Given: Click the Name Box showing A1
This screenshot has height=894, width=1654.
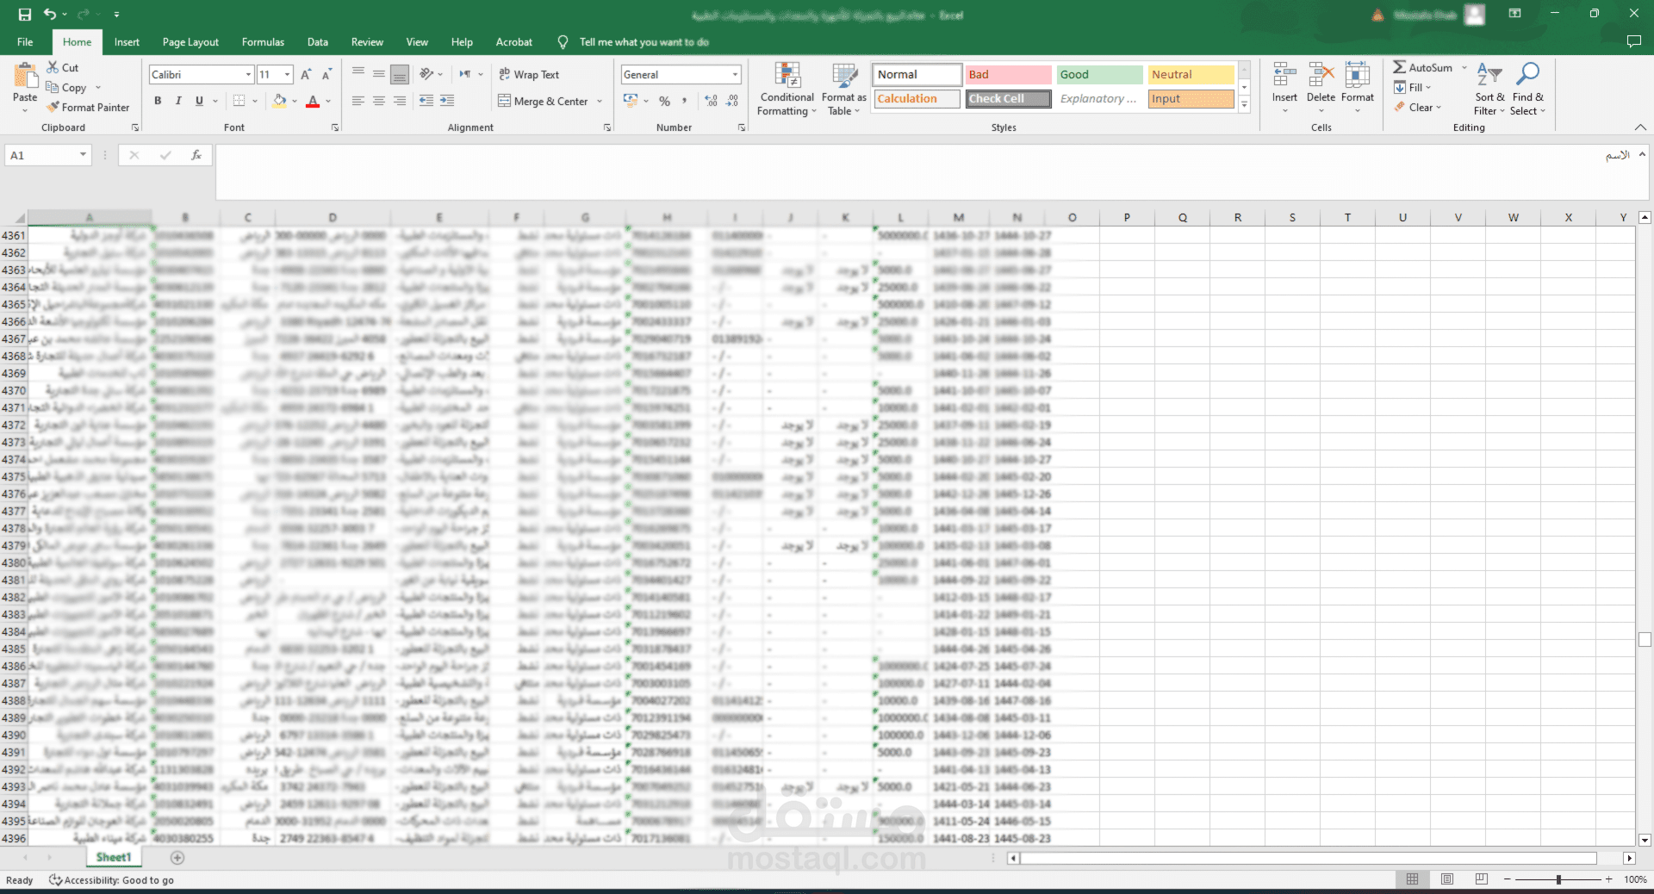Looking at the screenshot, I should pyautogui.click(x=48, y=155).
